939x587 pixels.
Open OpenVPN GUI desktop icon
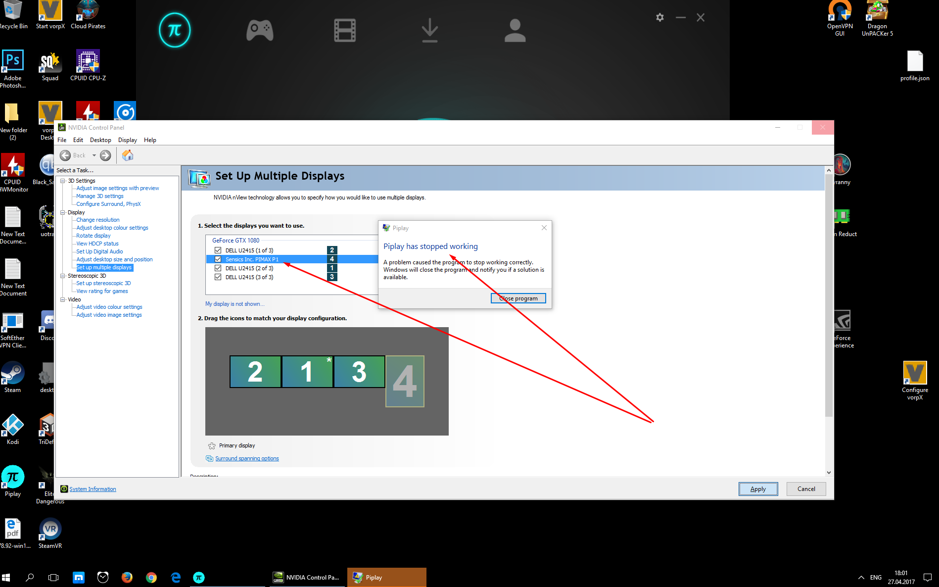(x=840, y=18)
